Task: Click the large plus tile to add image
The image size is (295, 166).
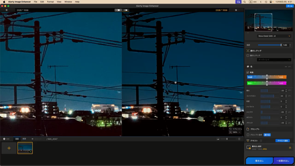Action: click(x=9, y=148)
